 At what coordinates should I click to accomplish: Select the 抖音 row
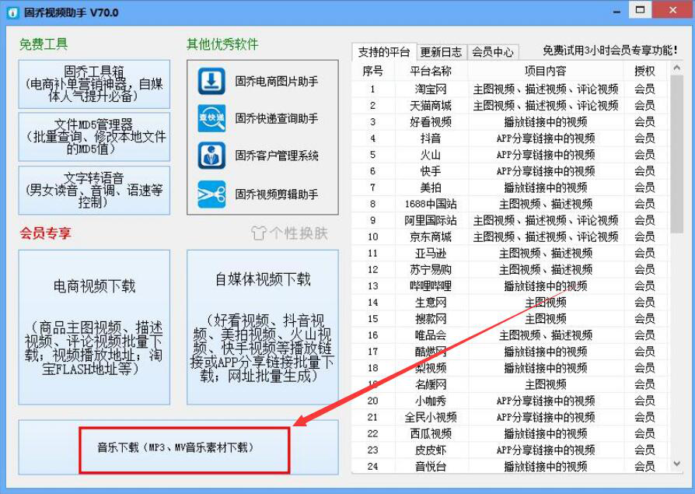click(510, 138)
